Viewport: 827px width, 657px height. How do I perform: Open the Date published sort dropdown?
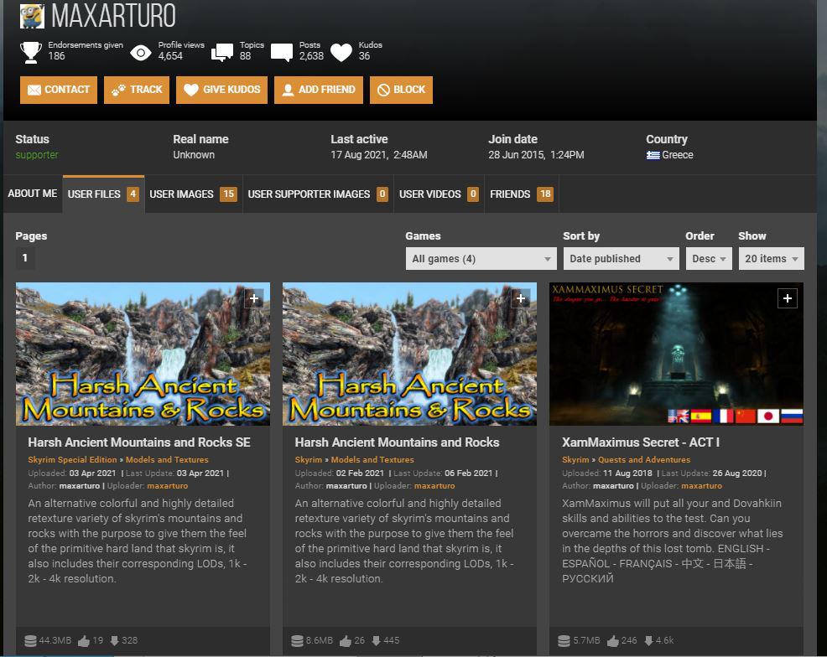[x=621, y=258]
